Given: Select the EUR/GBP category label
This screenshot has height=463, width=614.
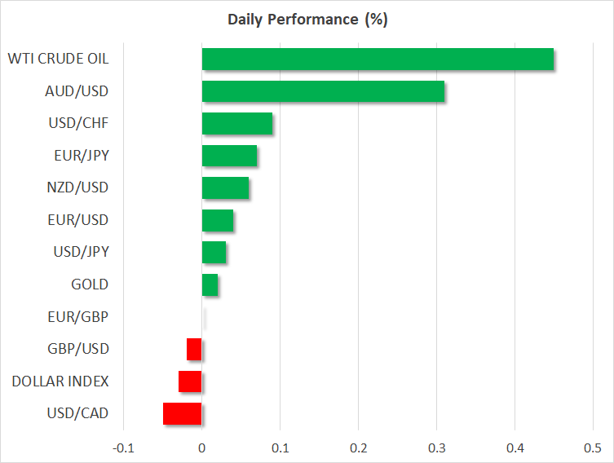Looking at the screenshot, I should pyautogui.click(x=77, y=317).
